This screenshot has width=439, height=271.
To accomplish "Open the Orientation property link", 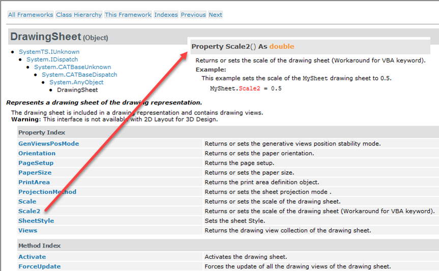I will pos(37,153).
